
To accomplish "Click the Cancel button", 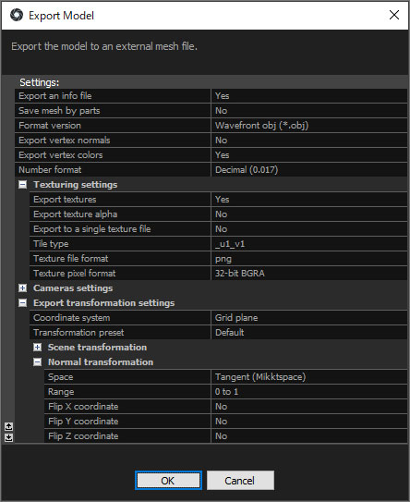I will tap(240, 480).
